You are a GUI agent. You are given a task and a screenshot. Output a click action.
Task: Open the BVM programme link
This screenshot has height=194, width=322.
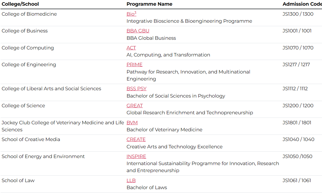[132, 123]
